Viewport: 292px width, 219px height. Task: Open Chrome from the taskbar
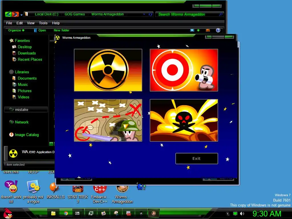click(66, 213)
